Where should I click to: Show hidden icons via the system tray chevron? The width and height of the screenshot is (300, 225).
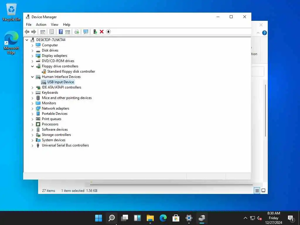point(245,218)
